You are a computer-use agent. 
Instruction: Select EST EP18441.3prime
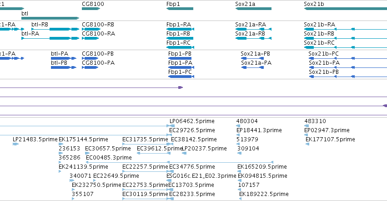pyautogui.click(x=259, y=130)
